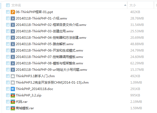Sort by the 文件名 column header label

(16, 5)
